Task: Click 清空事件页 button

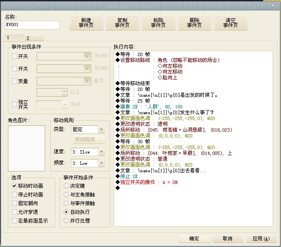Action: [231, 22]
